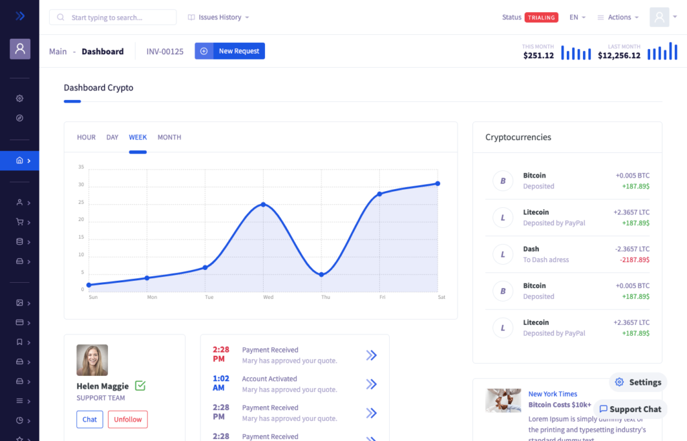The image size is (687, 441).
Task: Start a Chat with Helen Maggie
Action: click(90, 419)
